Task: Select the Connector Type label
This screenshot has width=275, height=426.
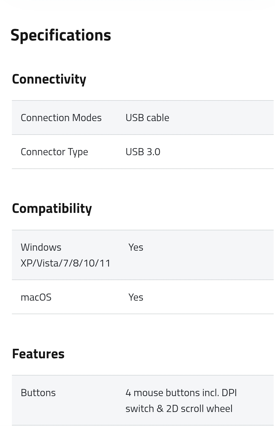Action: [x=54, y=152]
